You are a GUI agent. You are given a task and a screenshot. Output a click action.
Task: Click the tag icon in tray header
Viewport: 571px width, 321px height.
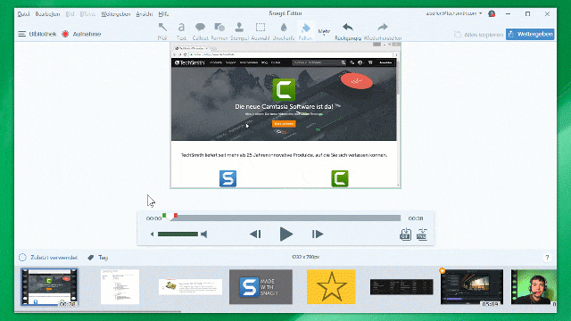(x=91, y=258)
